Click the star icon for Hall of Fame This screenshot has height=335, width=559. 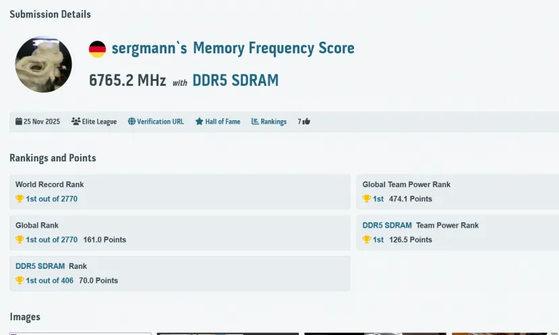(x=200, y=122)
